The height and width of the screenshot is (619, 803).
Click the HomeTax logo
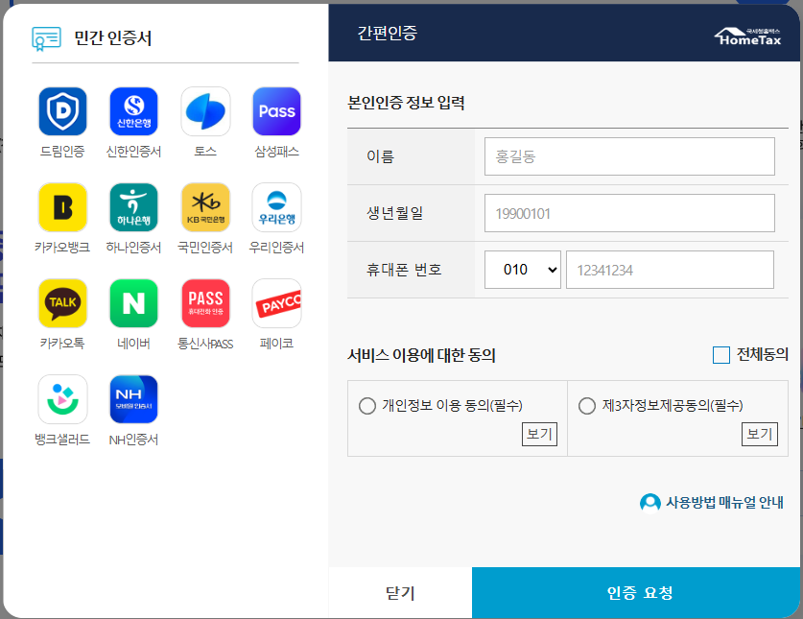point(747,36)
